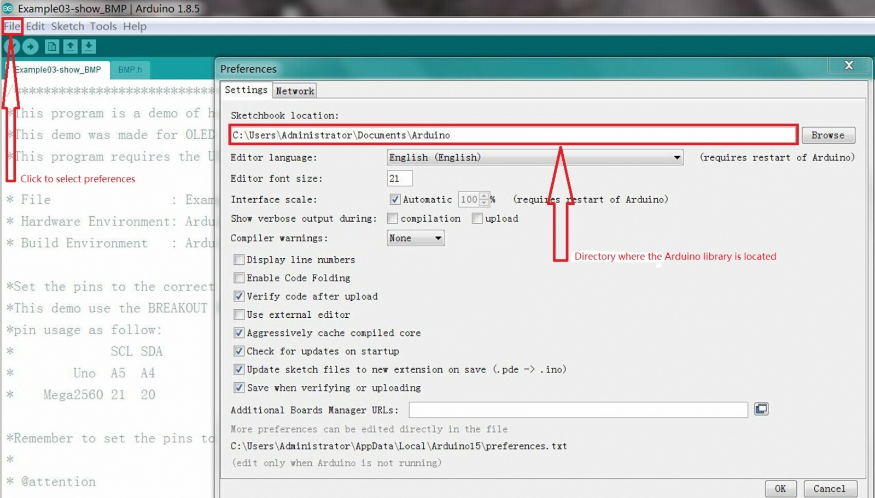Screen dimensions: 875x498
Task: Open the Additional Boards Manager URLs editor icon
Action: point(761,409)
